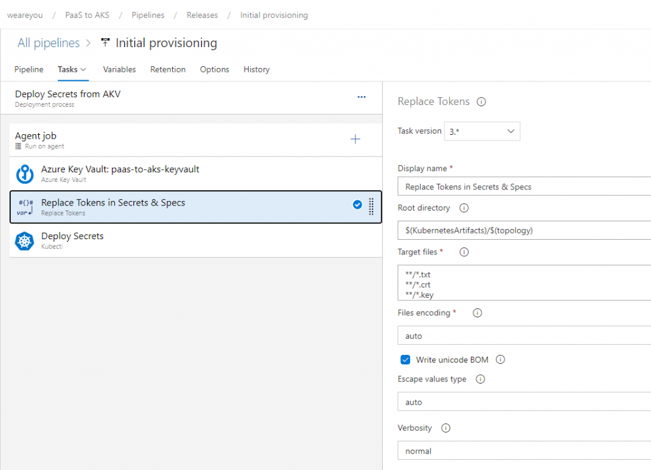Image resolution: width=651 pixels, height=470 pixels.
Task: Click the Run on agent icon
Action: [x=18, y=146]
